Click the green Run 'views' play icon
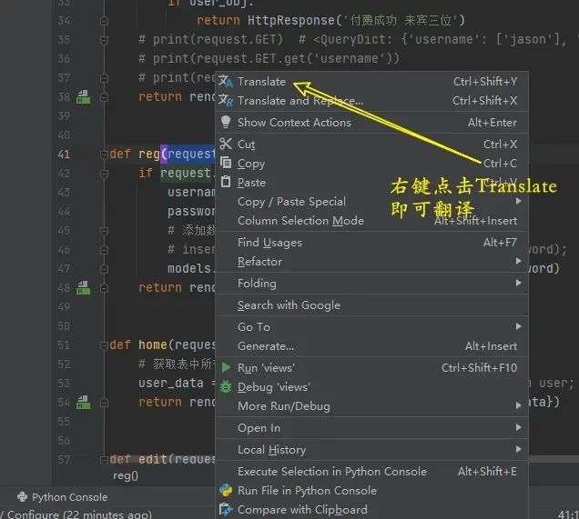 (226, 368)
